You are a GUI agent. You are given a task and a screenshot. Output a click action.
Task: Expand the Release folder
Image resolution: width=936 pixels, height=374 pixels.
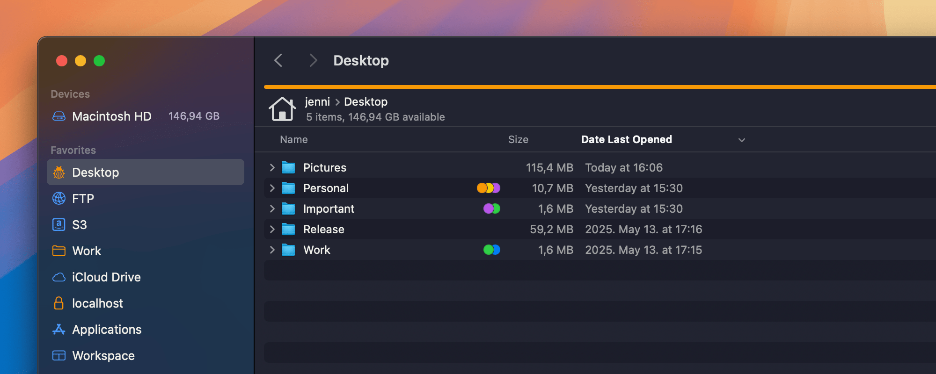[272, 229]
